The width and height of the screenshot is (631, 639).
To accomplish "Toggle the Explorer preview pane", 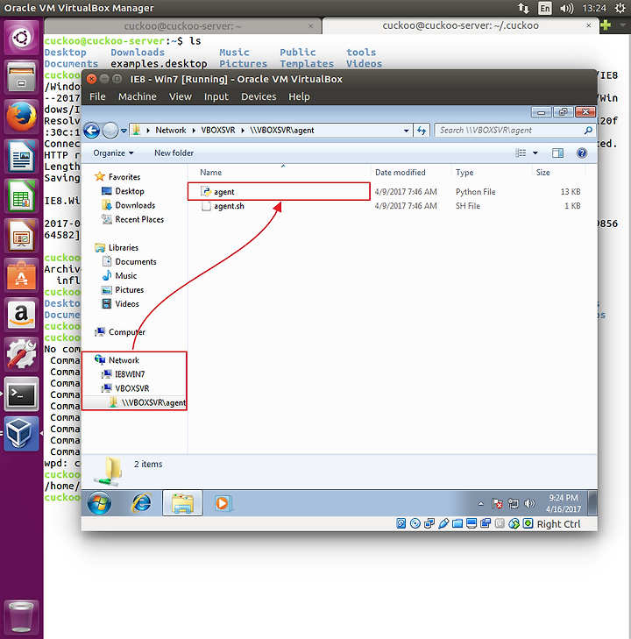I will (557, 153).
